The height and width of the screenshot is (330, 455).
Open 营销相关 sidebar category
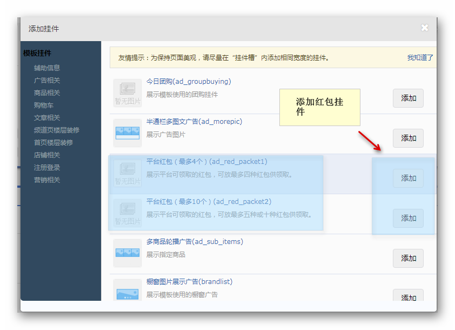[x=46, y=180]
